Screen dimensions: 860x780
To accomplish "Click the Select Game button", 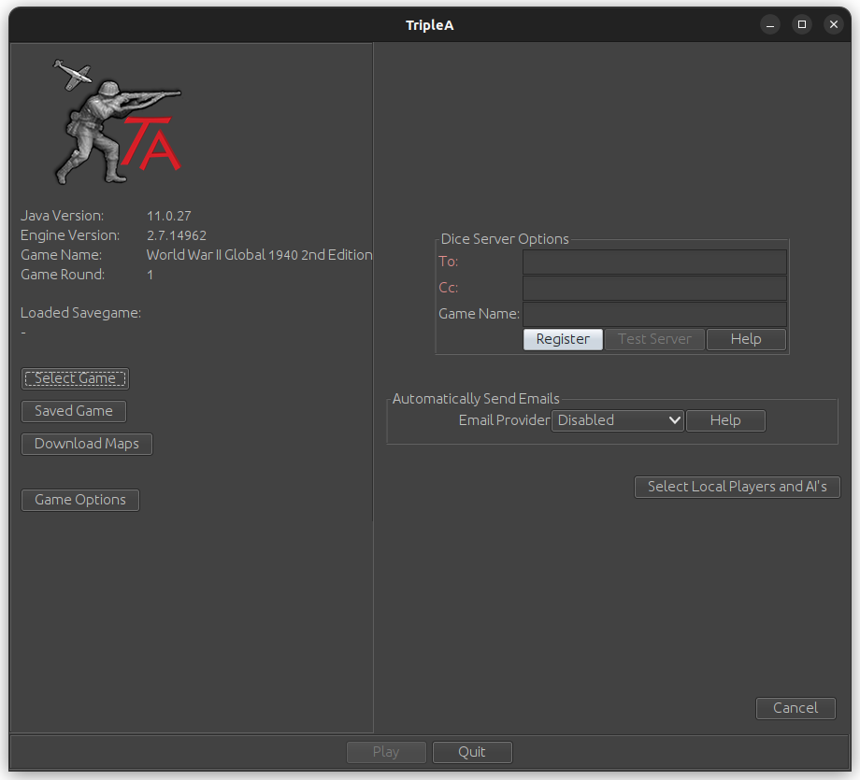I will tap(75, 378).
